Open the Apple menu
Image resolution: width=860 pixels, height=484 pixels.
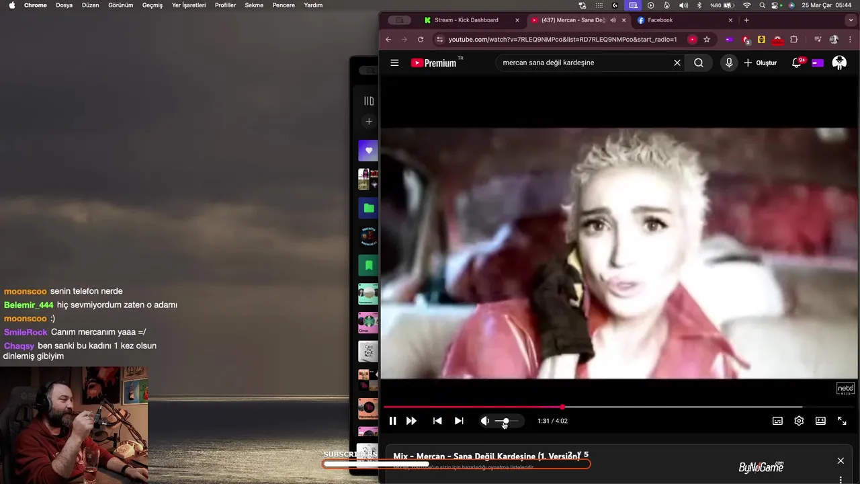11,5
